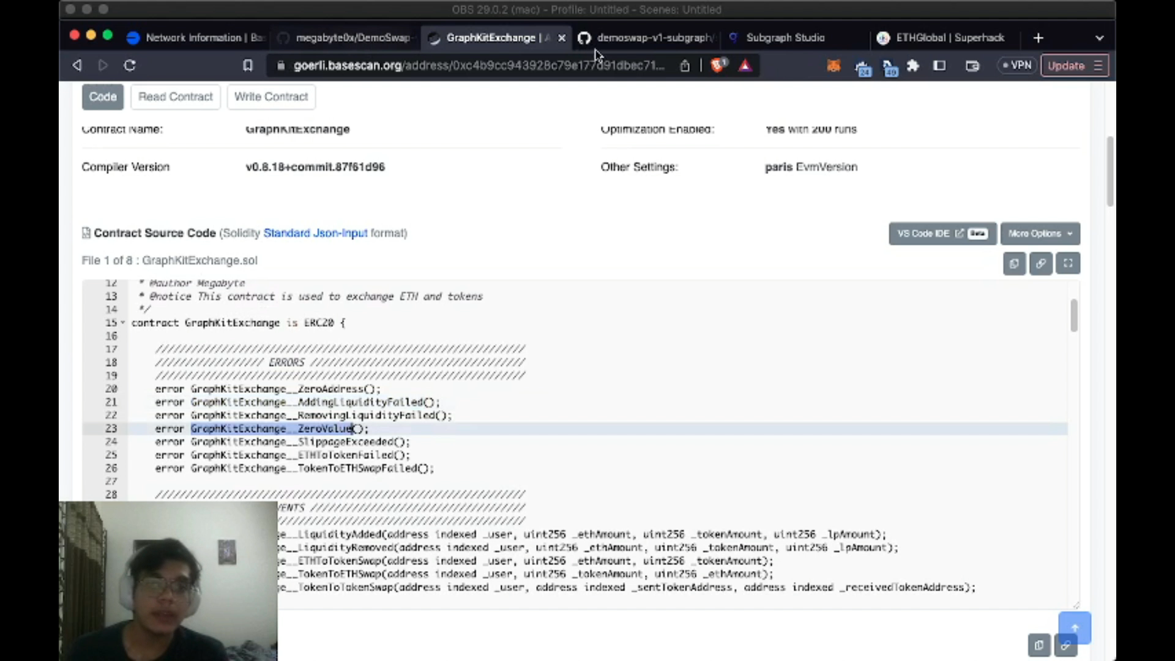Viewport: 1175px width, 661px height.
Task: Click the first calendar extension icon
Action: point(863,67)
